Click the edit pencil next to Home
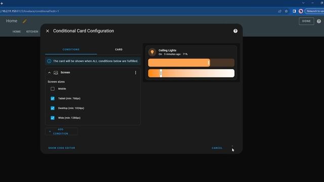Screen dimensions: 324x182 tap(25, 21)
